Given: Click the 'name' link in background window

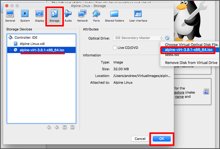Looking at the screenshot, I should (x=179, y=97).
